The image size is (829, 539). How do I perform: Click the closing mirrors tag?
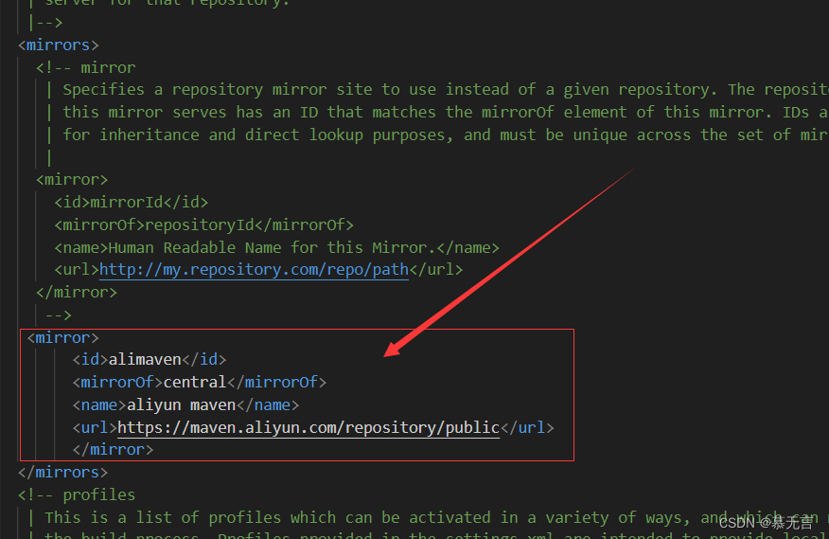point(62,472)
